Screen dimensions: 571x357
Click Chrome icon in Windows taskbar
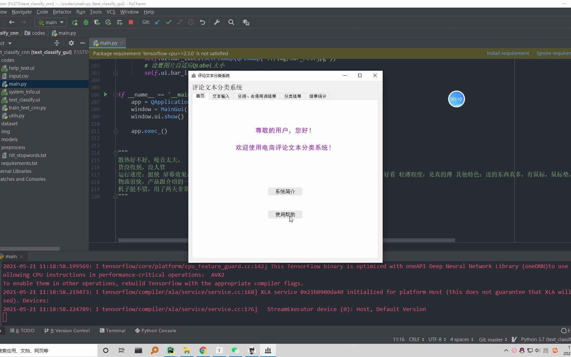coord(203,350)
